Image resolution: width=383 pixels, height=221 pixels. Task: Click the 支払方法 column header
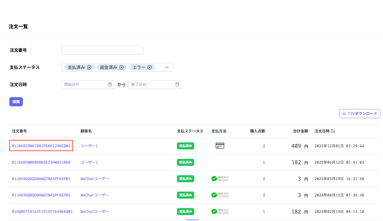coord(219,131)
